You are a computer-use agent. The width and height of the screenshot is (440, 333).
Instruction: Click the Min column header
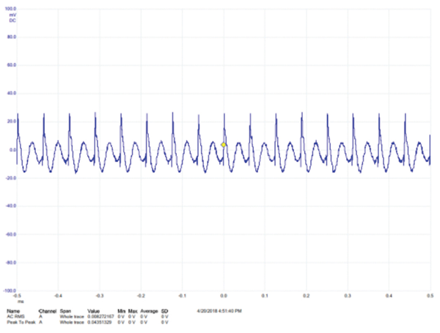pyautogui.click(x=121, y=311)
